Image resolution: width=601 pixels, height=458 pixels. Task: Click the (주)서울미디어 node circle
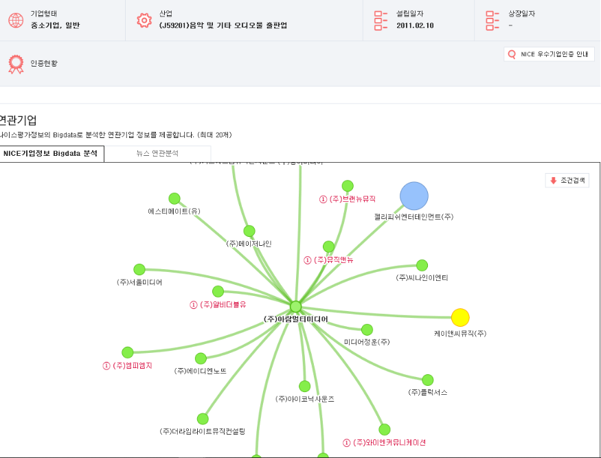139,269
